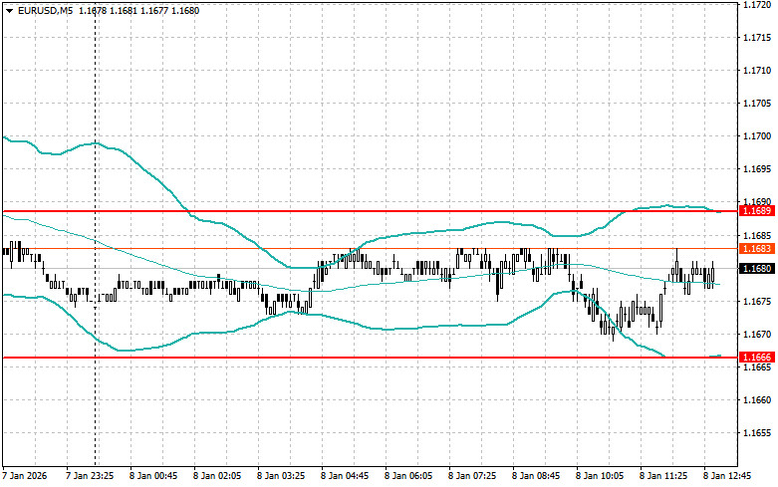Viewport: 778px width, 487px height.
Task: Click the 8 Jan 08:45 time label
Action: [x=535, y=476]
